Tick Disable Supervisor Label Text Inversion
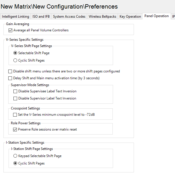The image size is (175, 187). (15, 98)
